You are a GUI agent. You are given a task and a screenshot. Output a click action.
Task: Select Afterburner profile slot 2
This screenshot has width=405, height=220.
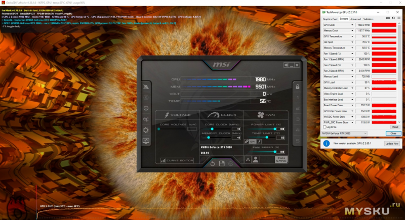pyautogui.click(x=298, y=108)
